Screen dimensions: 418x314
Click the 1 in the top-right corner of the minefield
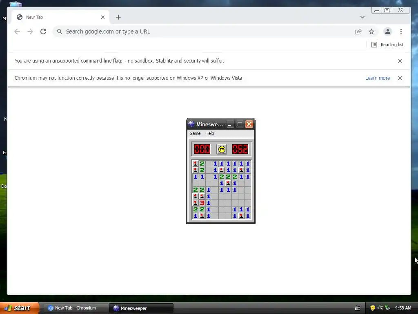tap(248, 164)
